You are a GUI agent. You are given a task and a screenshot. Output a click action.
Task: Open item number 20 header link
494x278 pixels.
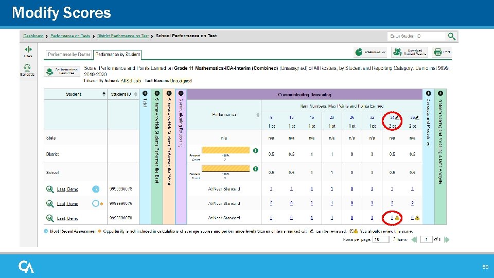(x=332, y=117)
